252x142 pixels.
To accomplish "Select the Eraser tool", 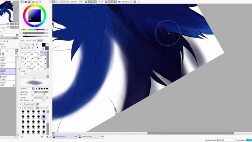I will pos(37,54).
